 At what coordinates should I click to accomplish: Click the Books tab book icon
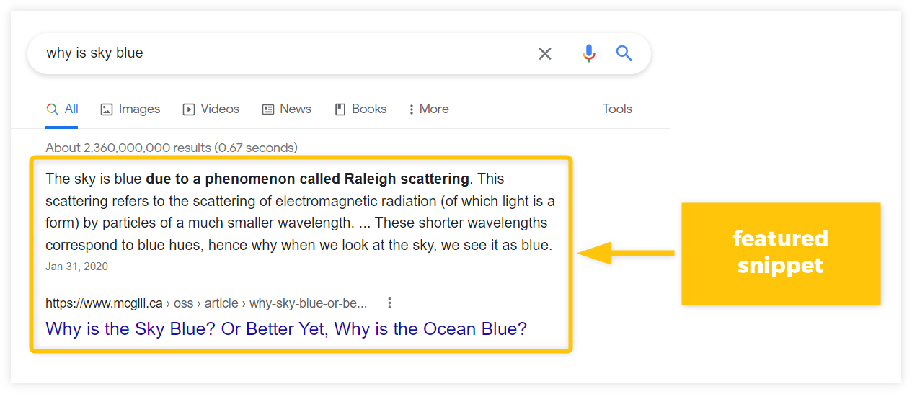[x=340, y=109]
